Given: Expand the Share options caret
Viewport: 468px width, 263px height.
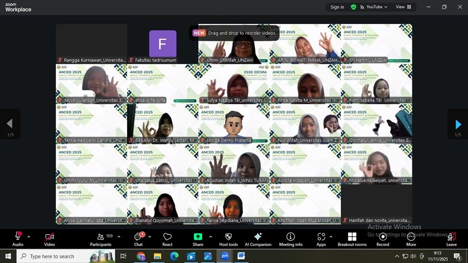Looking at the screenshot, I should 210,237.
